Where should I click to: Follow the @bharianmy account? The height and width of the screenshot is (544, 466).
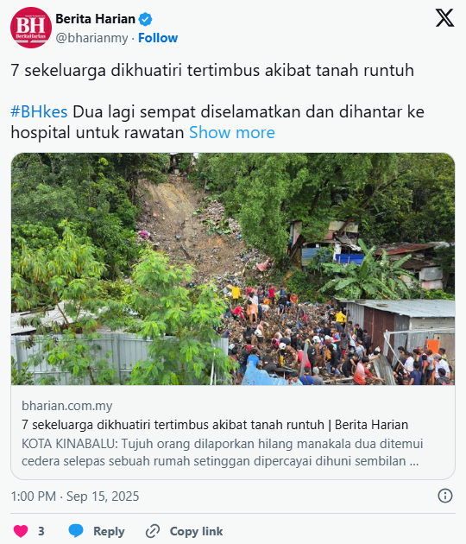(x=158, y=38)
